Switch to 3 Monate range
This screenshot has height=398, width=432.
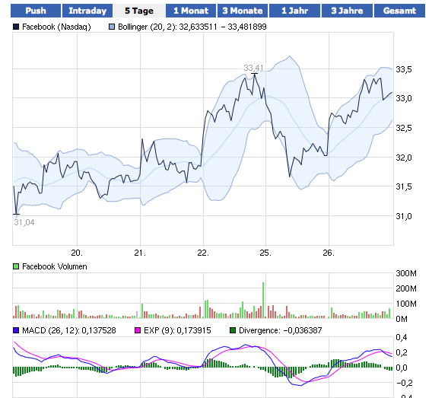click(243, 11)
